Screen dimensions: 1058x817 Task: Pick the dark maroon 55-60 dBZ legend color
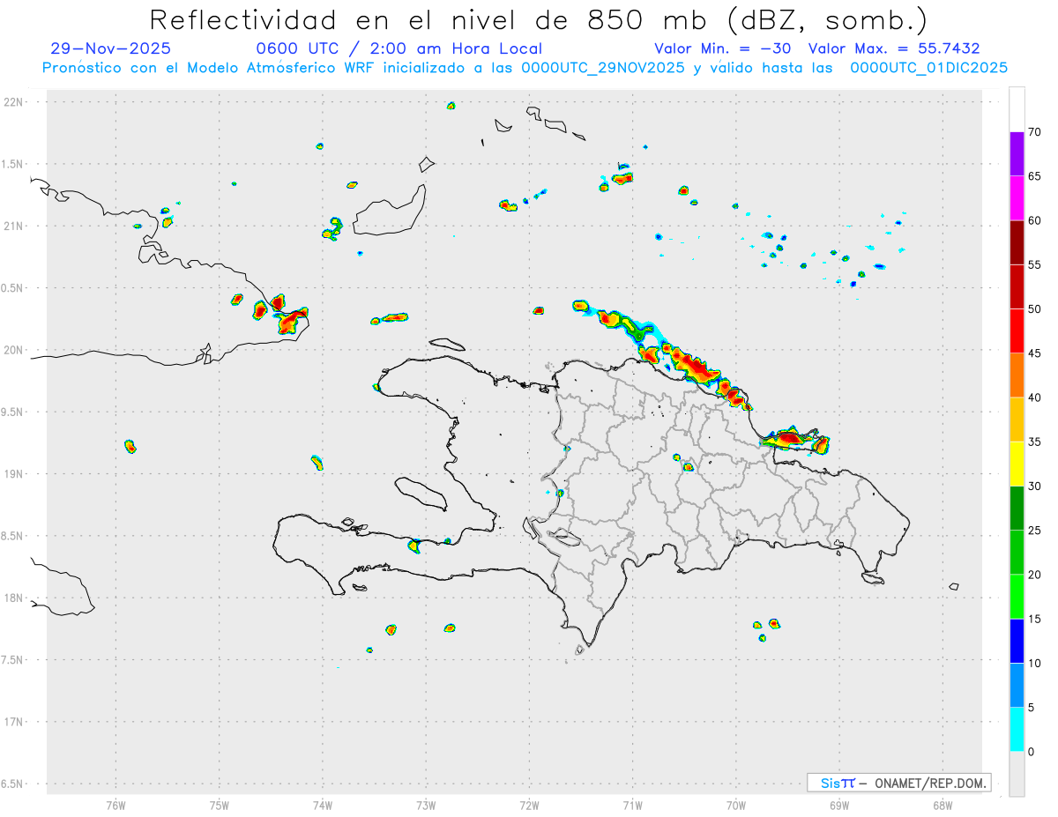pyautogui.click(x=1017, y=242)
